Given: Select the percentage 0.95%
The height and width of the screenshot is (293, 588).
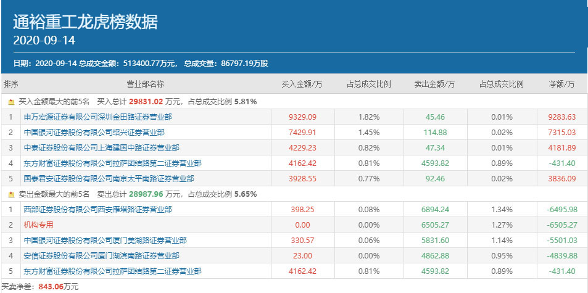Looking at the screenshot, I should click(502, 256).
